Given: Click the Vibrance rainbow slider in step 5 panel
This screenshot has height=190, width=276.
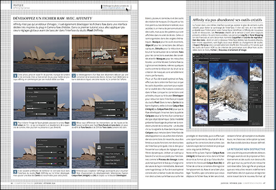Looking at the screenshot, I should 47,163.
